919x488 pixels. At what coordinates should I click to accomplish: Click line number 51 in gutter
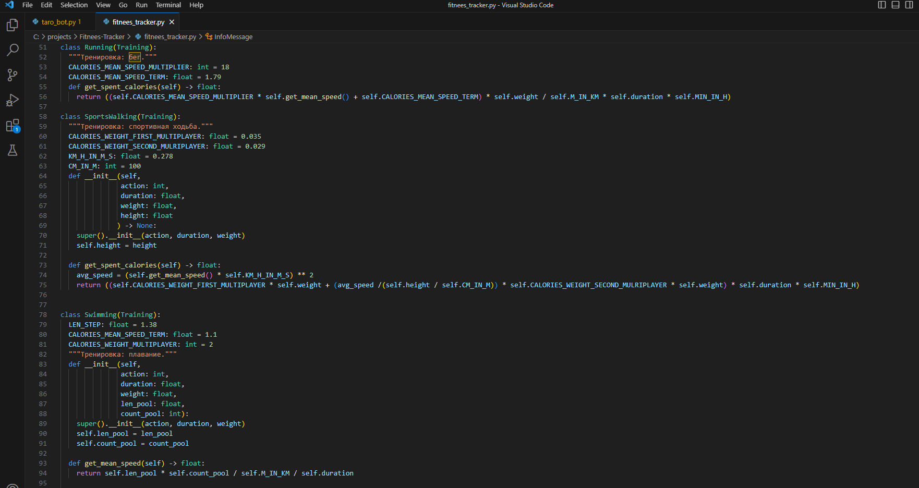coord(43,47)
